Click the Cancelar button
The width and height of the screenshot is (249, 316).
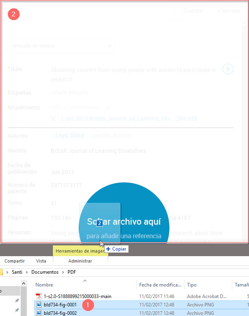tap(229, 11)
